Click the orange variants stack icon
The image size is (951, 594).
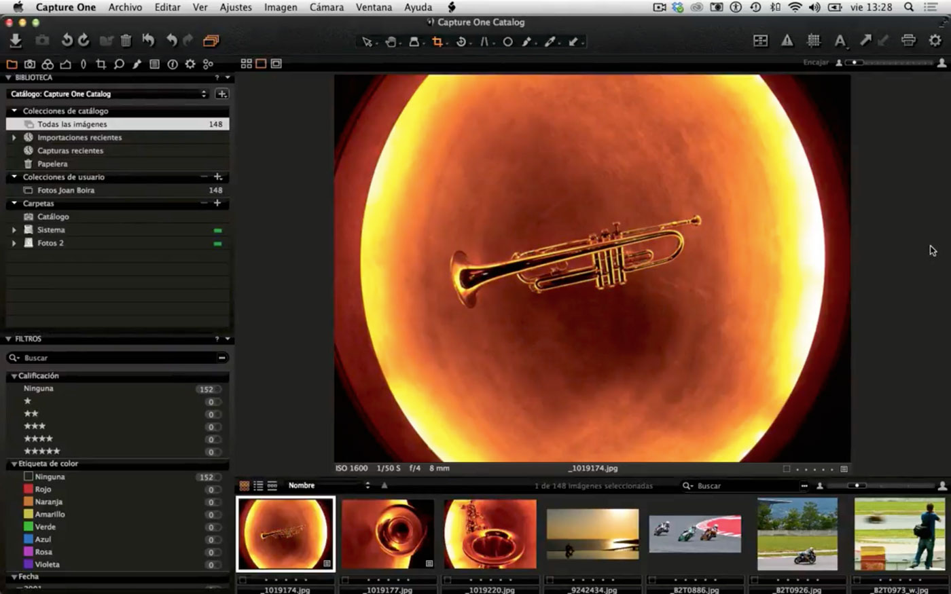point(211,41)
